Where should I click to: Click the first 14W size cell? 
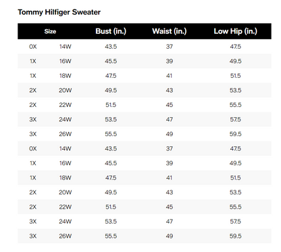coord(66,47)
